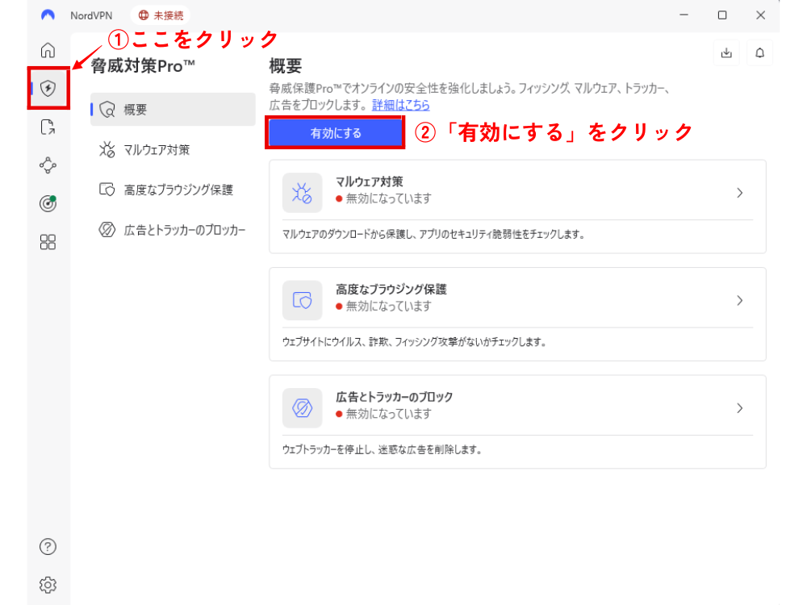Click the Dark Web Monitor radar icon
This screenshot has width=807, height=605.
[x=48, y=203]
